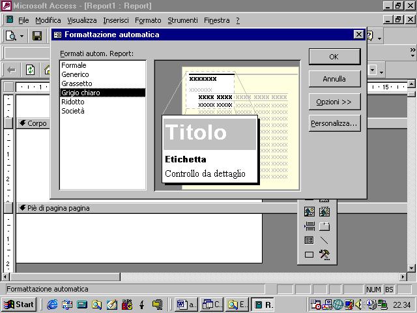
Task: Click the Opzioni >> button
Action: [334, 102]
